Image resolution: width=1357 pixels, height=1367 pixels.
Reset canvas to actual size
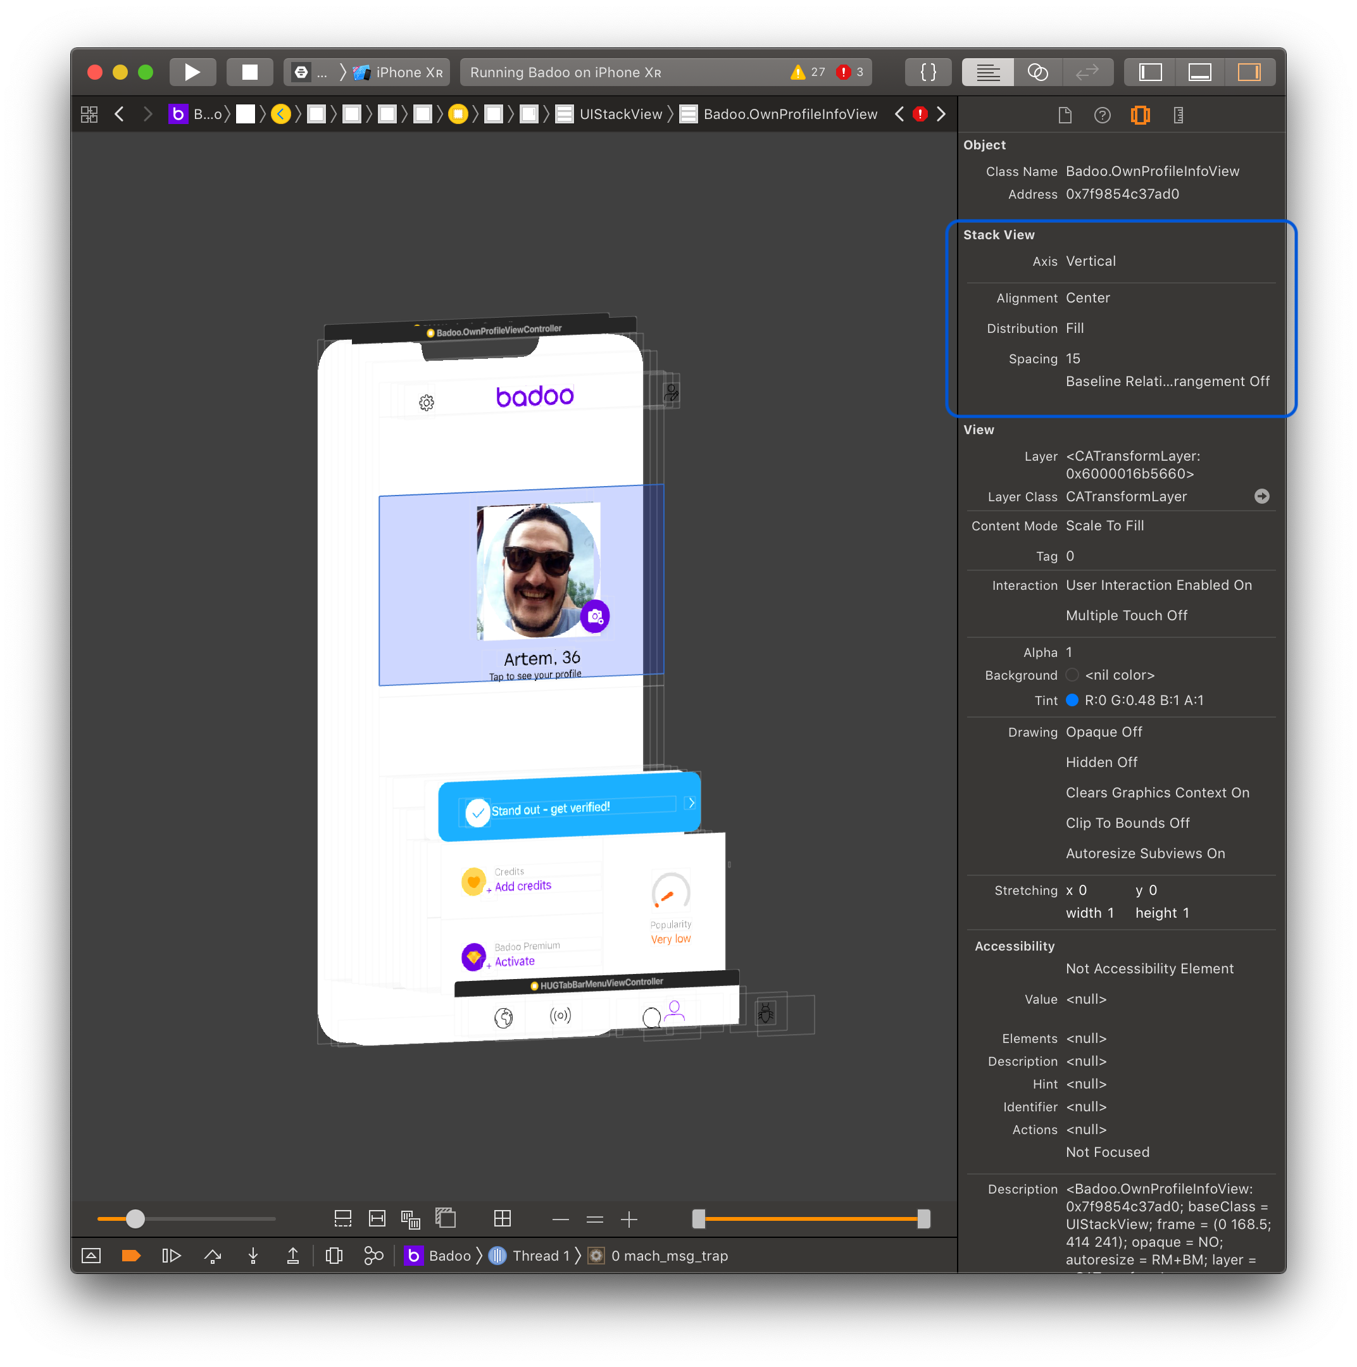pyautogui.click(x=595, y=1219)
